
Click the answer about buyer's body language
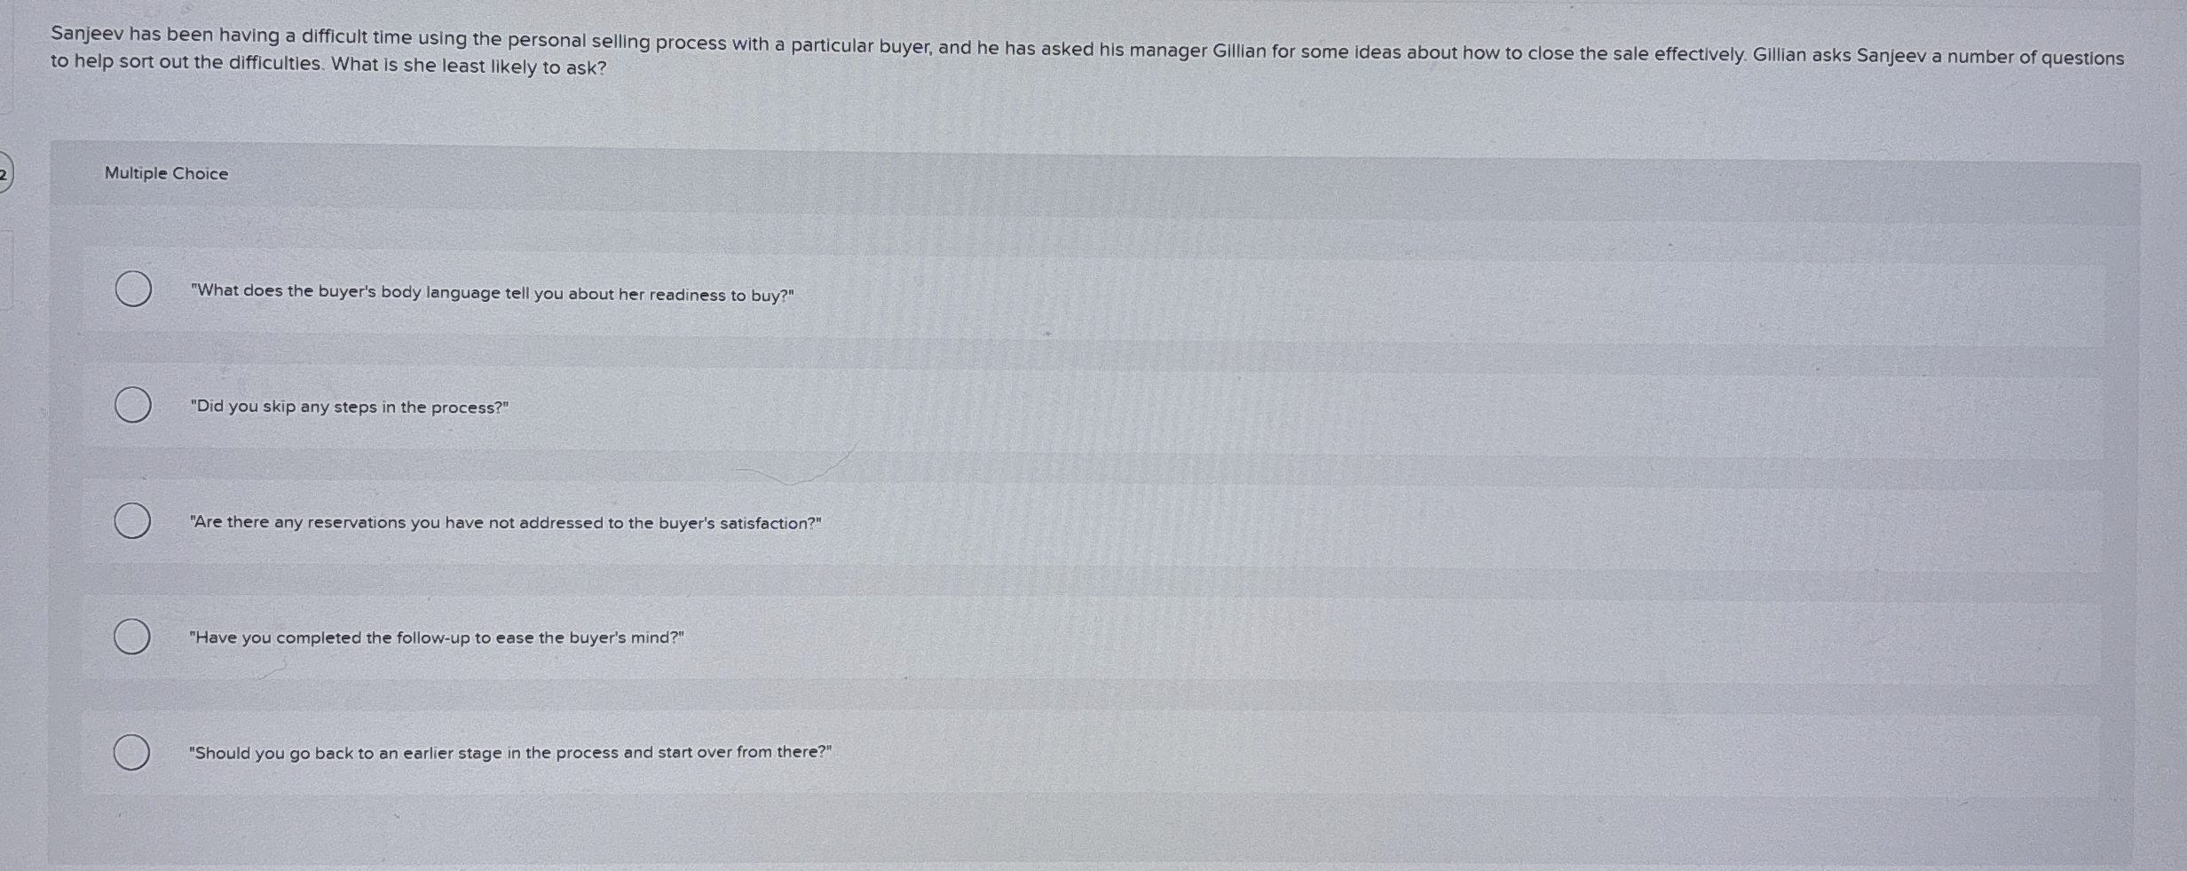[x=492, y=294]
